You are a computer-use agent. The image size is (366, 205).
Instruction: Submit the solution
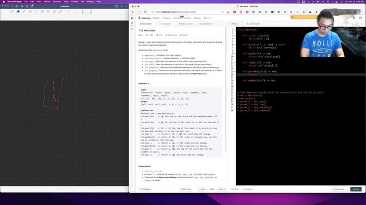click(x=356, y=189)
